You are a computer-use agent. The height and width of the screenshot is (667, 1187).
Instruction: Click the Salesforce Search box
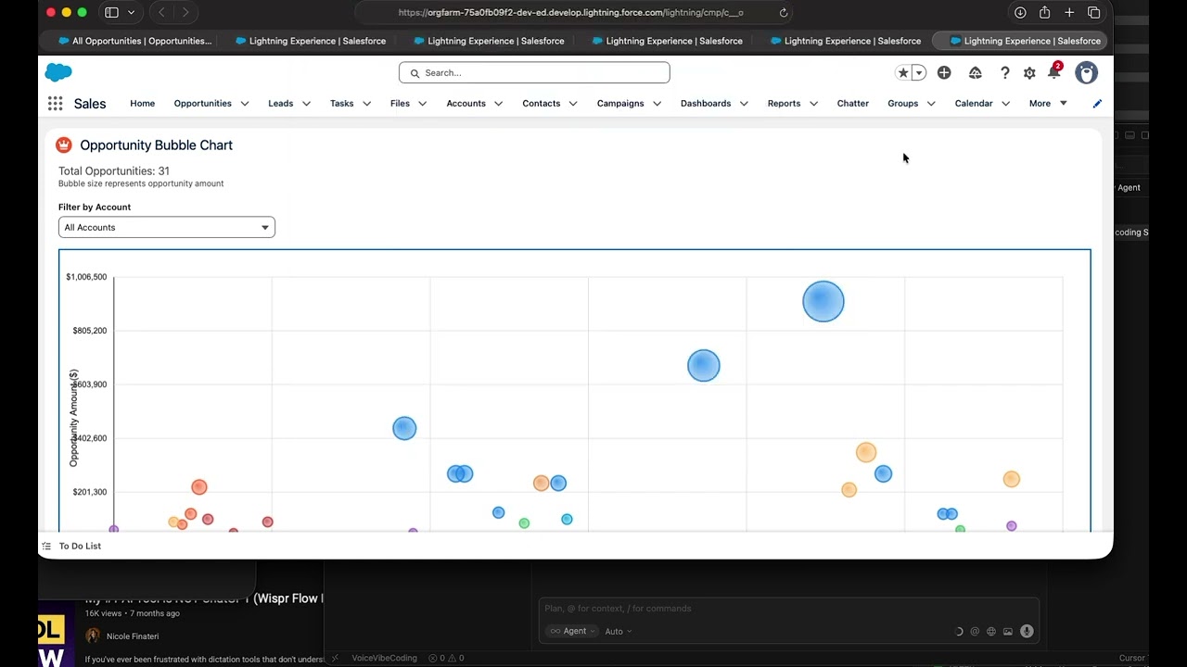(534, 72)
